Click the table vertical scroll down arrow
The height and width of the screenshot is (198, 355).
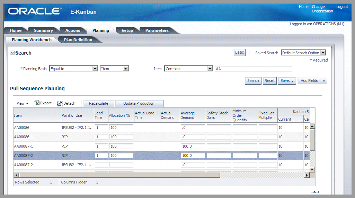(x=312, y=170)
